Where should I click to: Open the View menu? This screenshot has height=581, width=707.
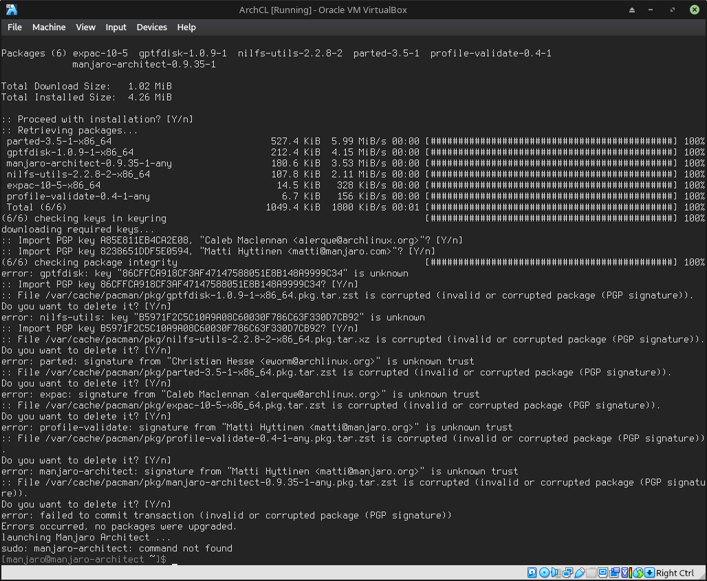85,27
